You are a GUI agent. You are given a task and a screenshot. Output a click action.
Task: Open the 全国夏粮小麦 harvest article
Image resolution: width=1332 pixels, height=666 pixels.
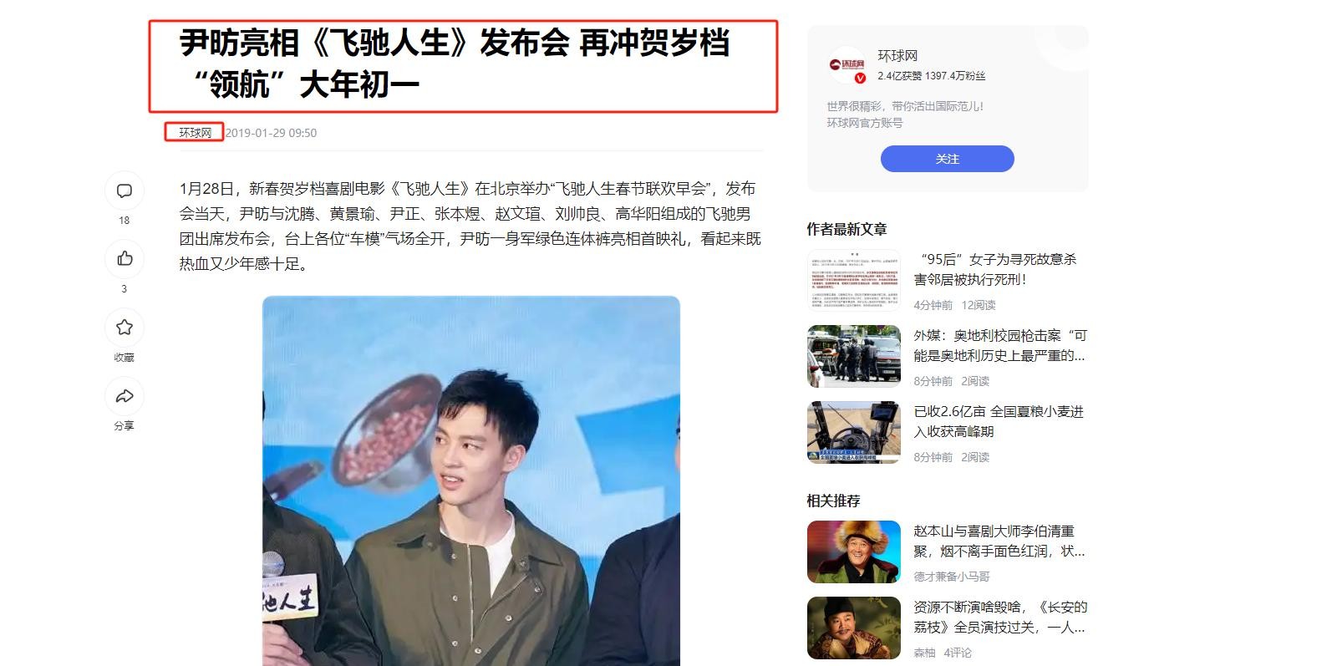pos(999,421)
